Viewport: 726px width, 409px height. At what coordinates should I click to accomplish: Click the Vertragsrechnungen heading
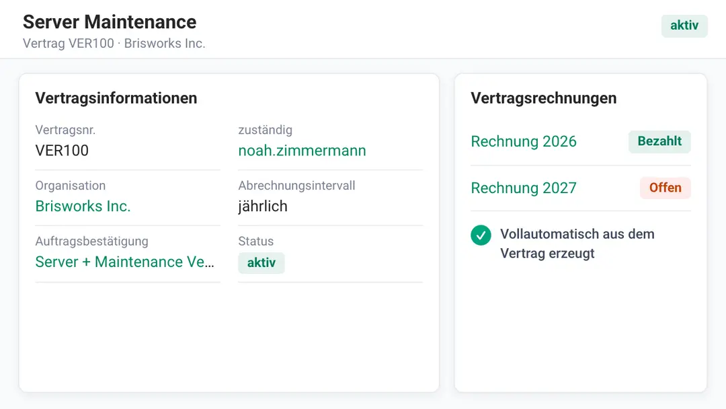point(544,98)
